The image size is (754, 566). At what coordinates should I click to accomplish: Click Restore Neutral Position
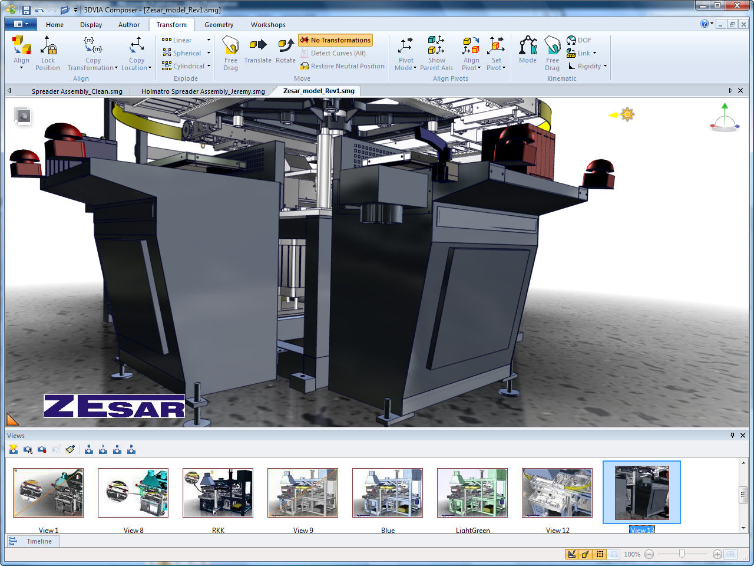342,66
